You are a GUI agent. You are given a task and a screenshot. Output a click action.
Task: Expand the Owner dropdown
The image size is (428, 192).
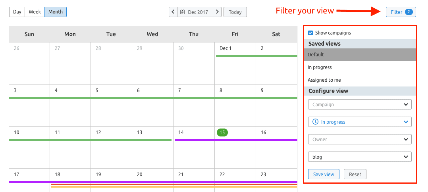[x=360, y=139]
